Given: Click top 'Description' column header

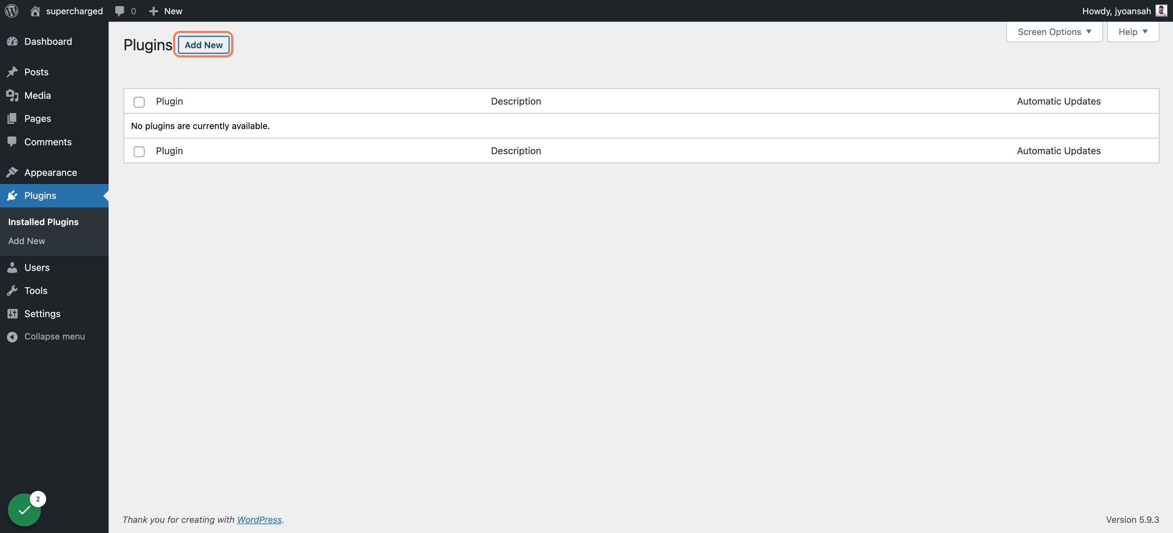Looking at the screenshot, I should pos(516,101).
